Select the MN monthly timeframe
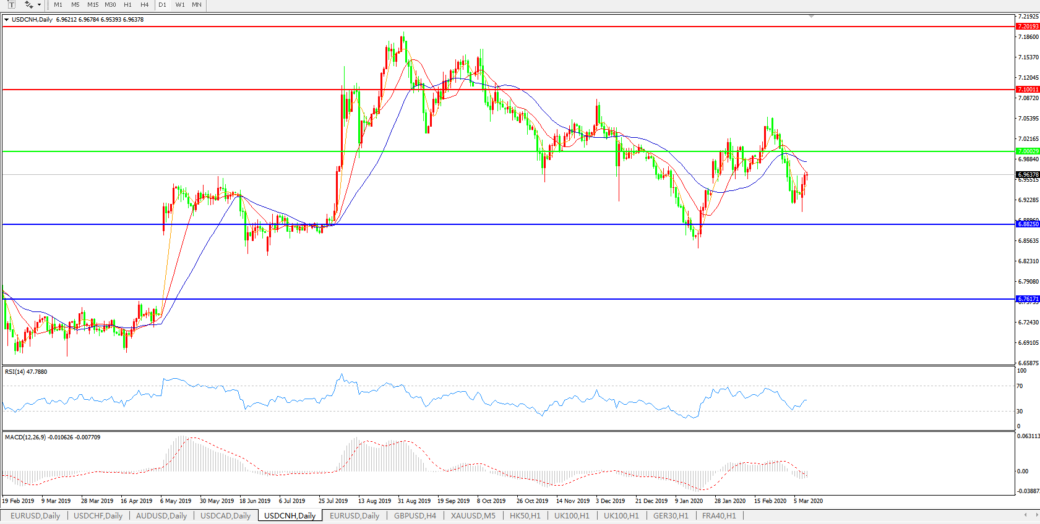Viewport: 1040px width, 524px height. coord(197,5)
